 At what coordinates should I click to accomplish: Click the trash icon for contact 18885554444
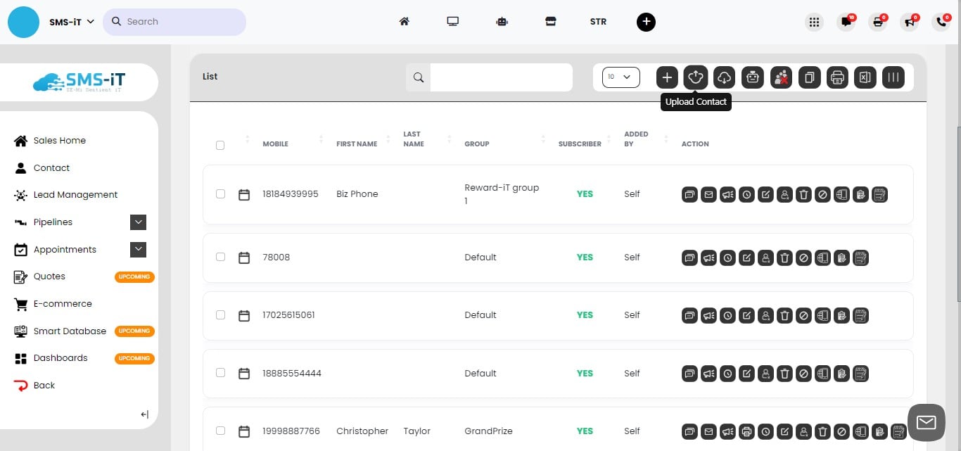click(784, 374)
